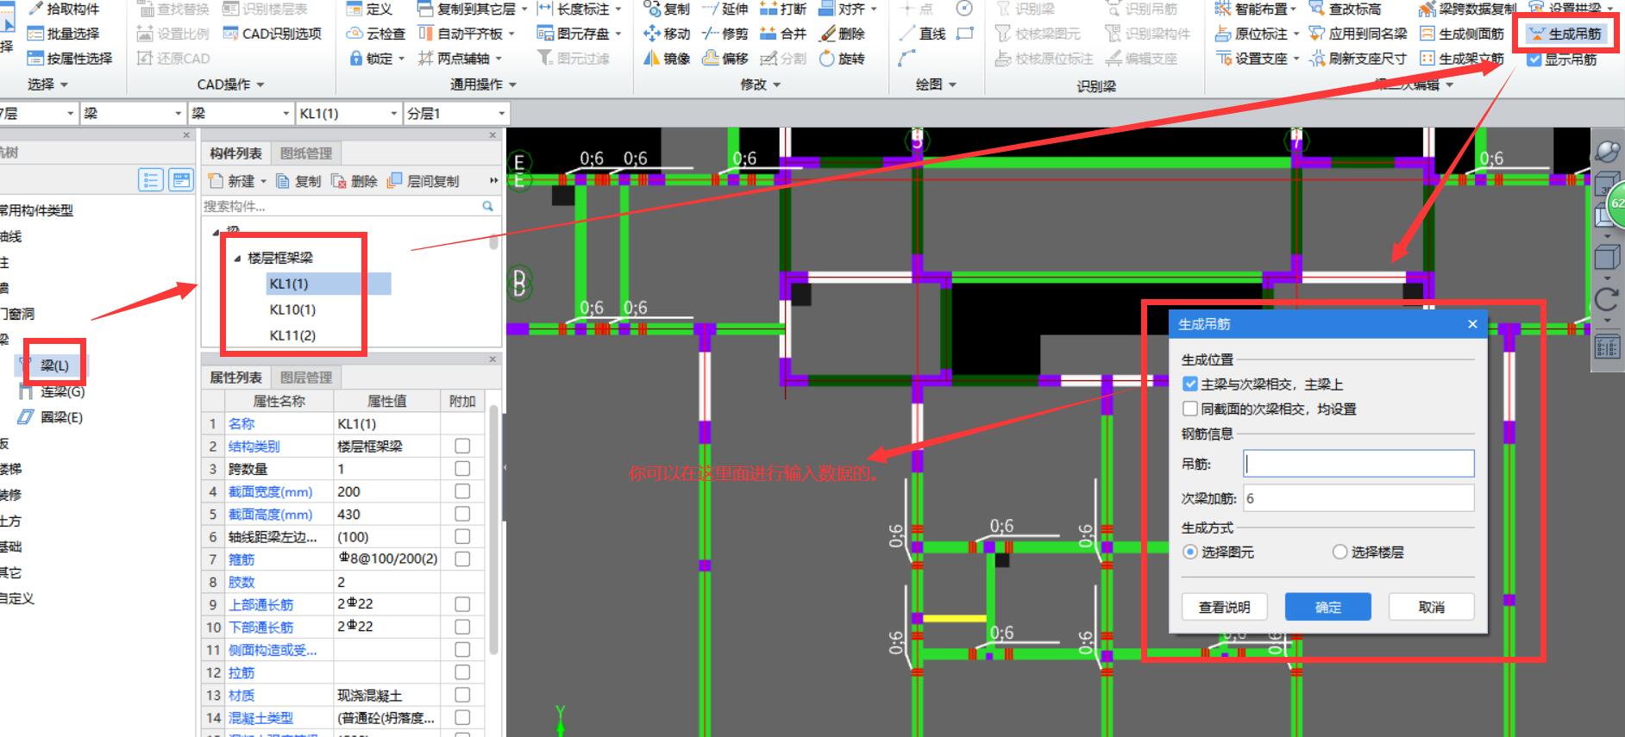The height and width of the screenshot is (737, 1625).
Task: Select the 直线 line drawing tool
Action: 922,34
